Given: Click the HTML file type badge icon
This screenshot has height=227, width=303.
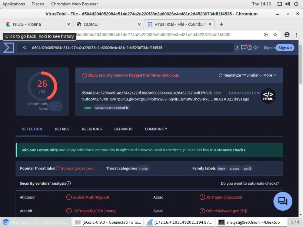Looking at the screenshot, I should (268, 96).
